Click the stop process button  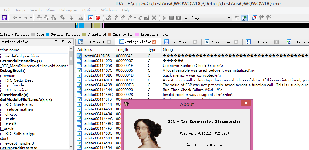tap(178, 18)
